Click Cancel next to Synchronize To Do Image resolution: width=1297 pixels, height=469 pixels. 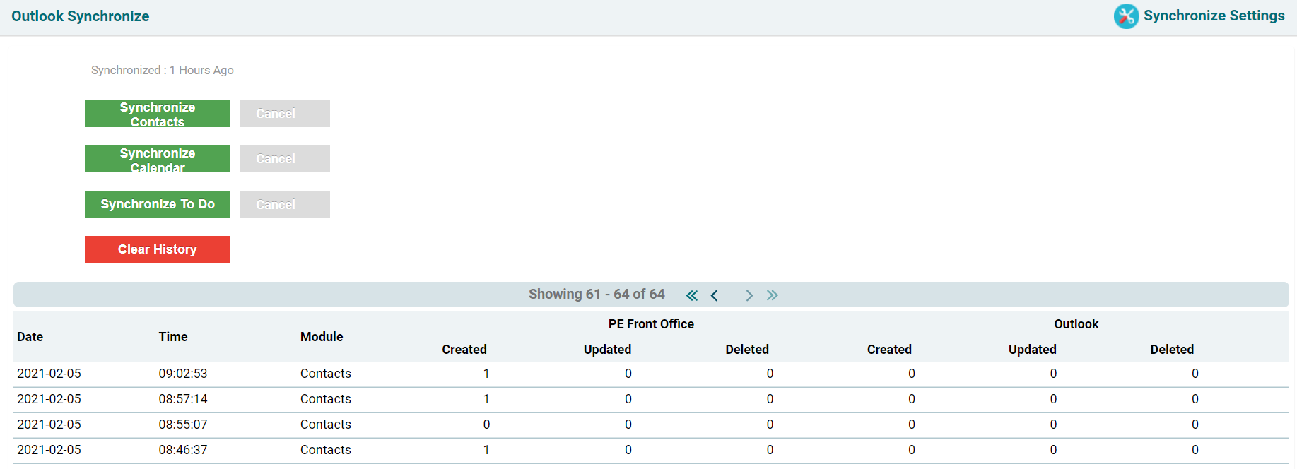click(x=285, y=204)
